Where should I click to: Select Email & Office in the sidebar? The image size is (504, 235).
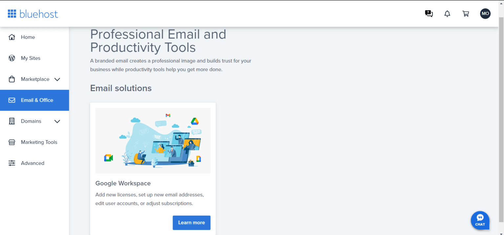(34, 100)
